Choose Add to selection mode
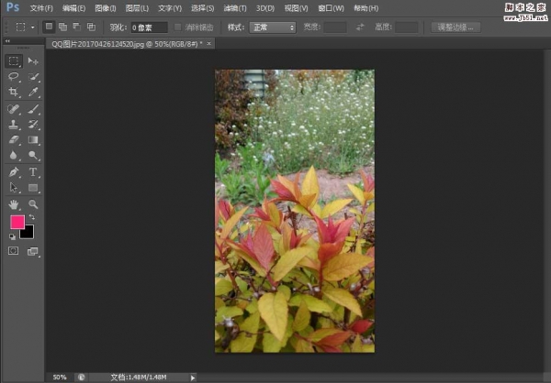Image resolution: width=551 pixels, height=383 pixels. point(62,27)
